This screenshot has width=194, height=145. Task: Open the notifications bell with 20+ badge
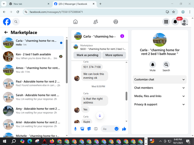pyautogui.click(x=175, y=22)
